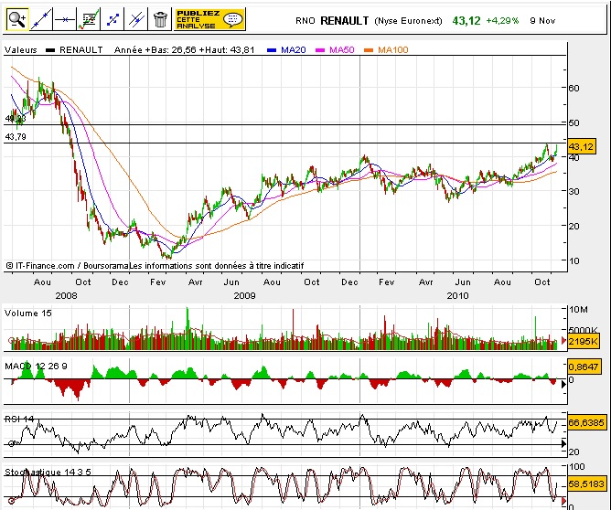Screen dimensions: 611x510
Task: Click the RNO ticker symbol
Action: point(305,21)
